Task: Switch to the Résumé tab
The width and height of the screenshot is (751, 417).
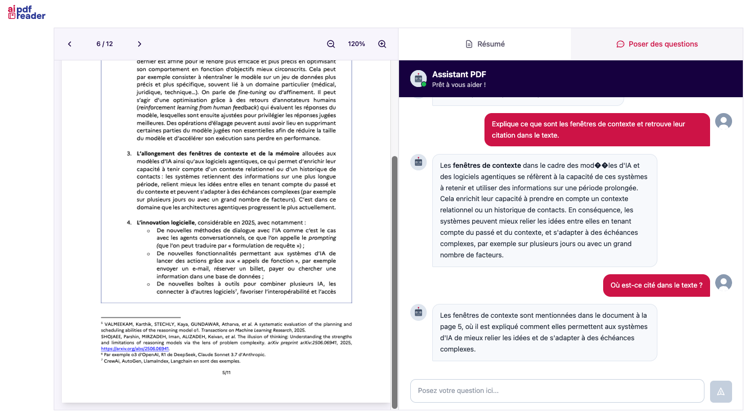Action: [485, 44]
